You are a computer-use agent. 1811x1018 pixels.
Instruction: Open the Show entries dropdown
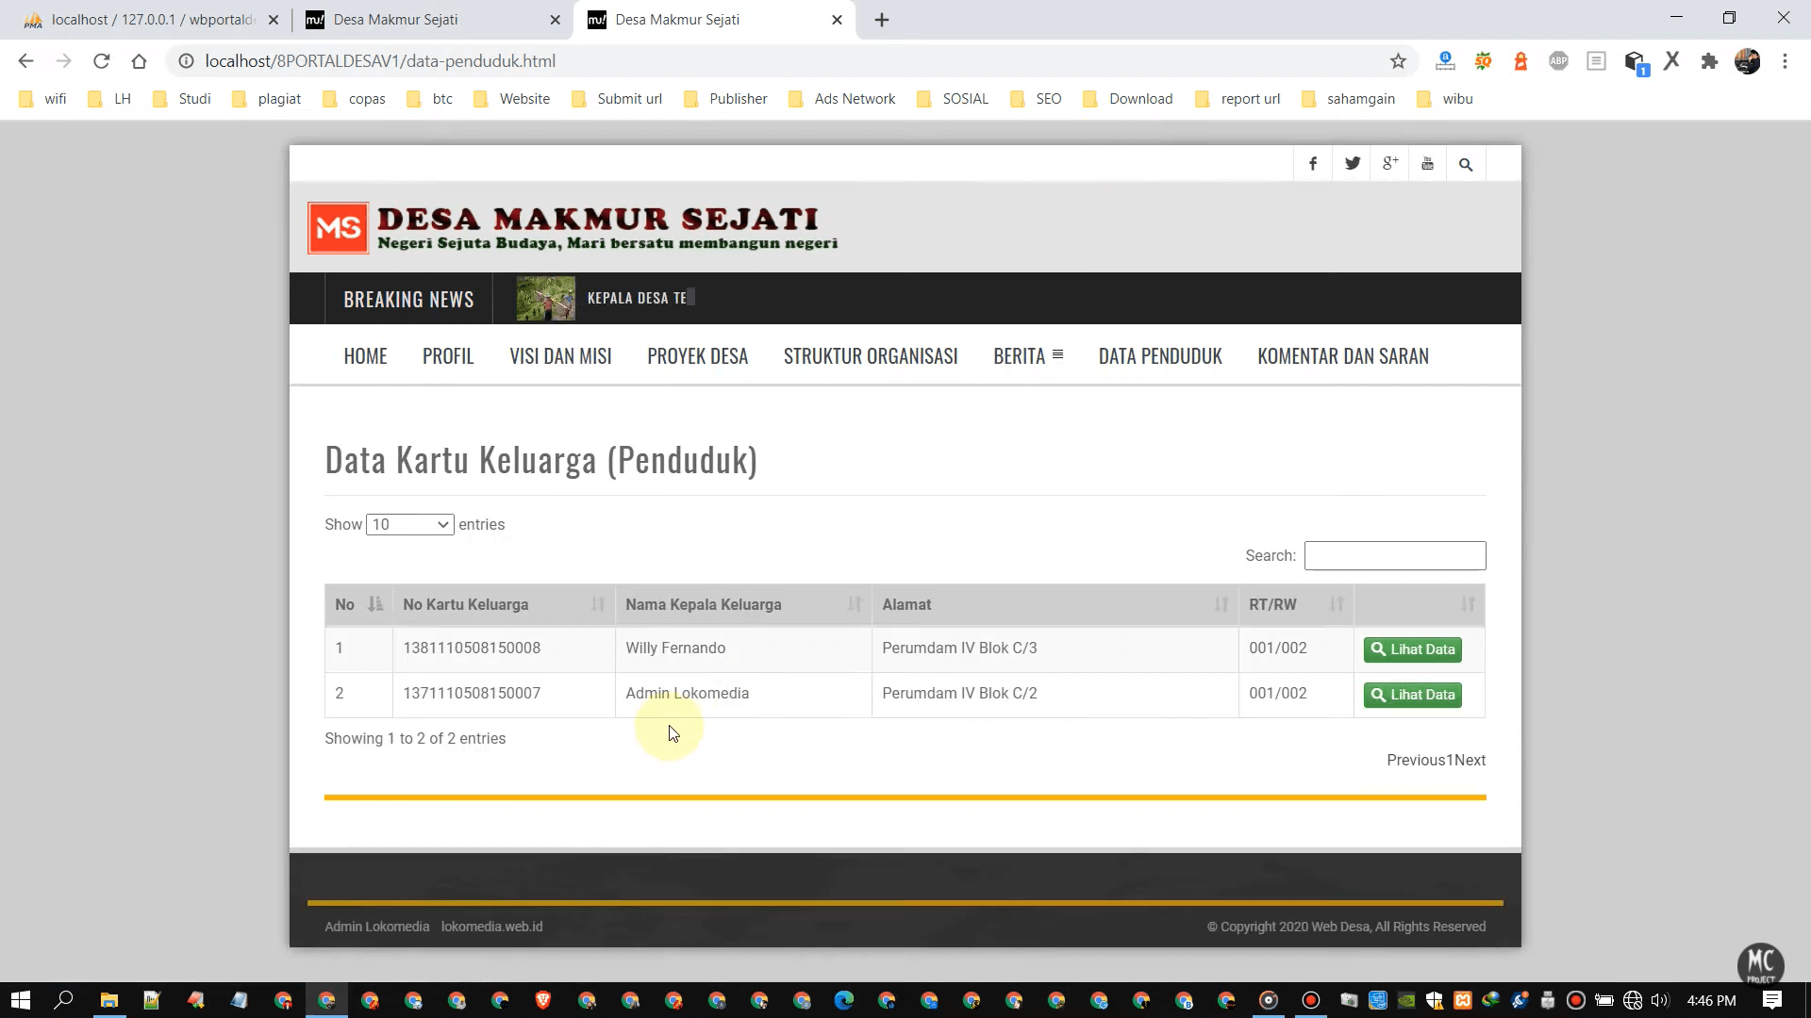pos(408,524)
